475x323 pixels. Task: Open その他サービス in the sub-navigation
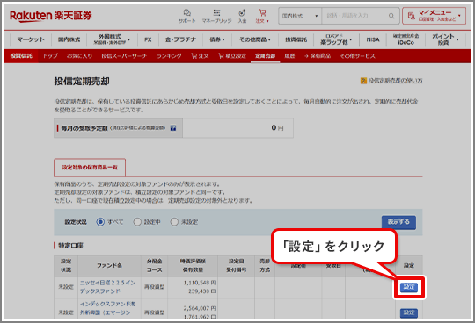point(357,56)
